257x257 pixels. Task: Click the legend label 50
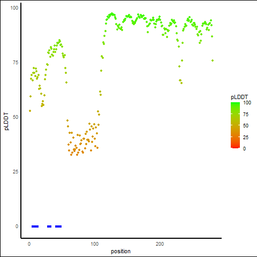point(246,126)
